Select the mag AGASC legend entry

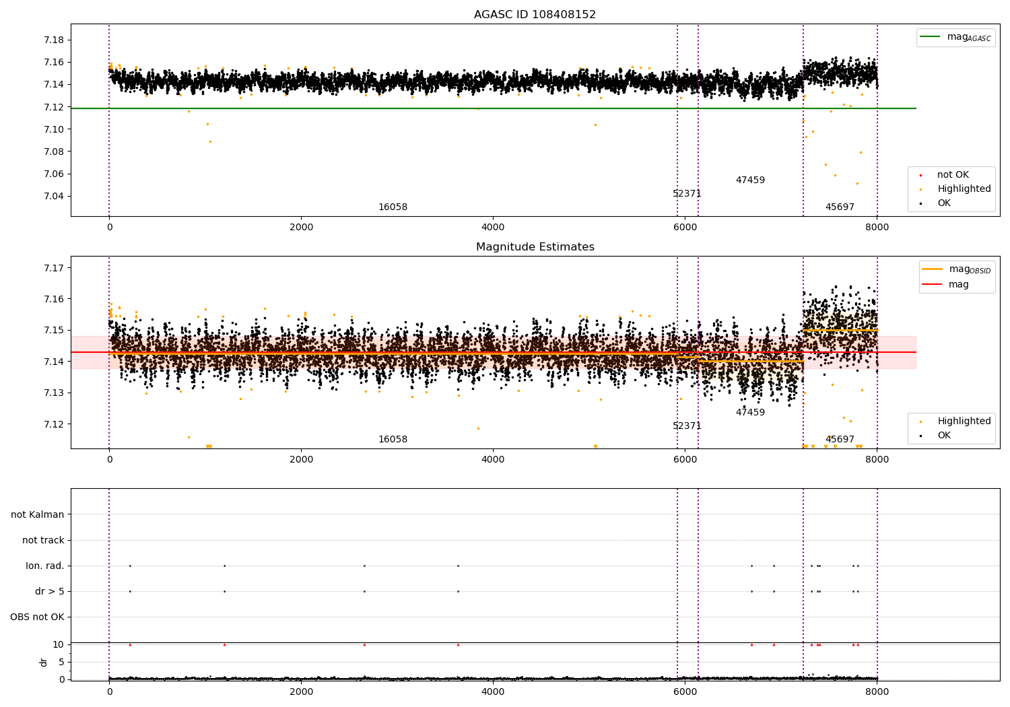tap(955, 37)
